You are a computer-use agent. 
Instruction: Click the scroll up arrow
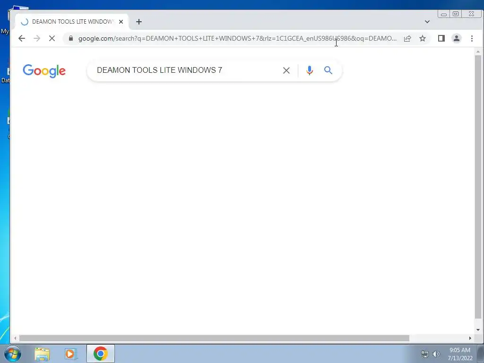478,52
